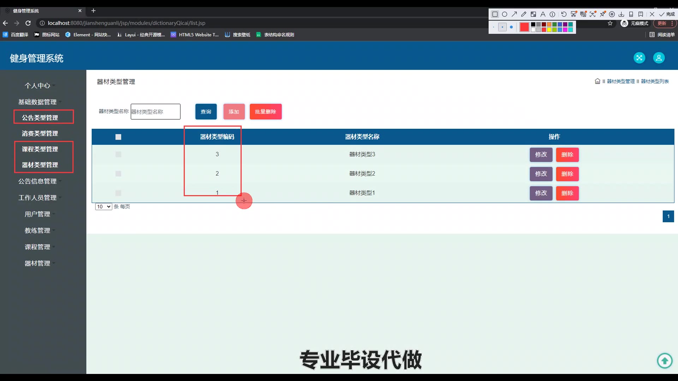Click the 批量删除 button
The image size is (678, 381).
coord(266,112)
